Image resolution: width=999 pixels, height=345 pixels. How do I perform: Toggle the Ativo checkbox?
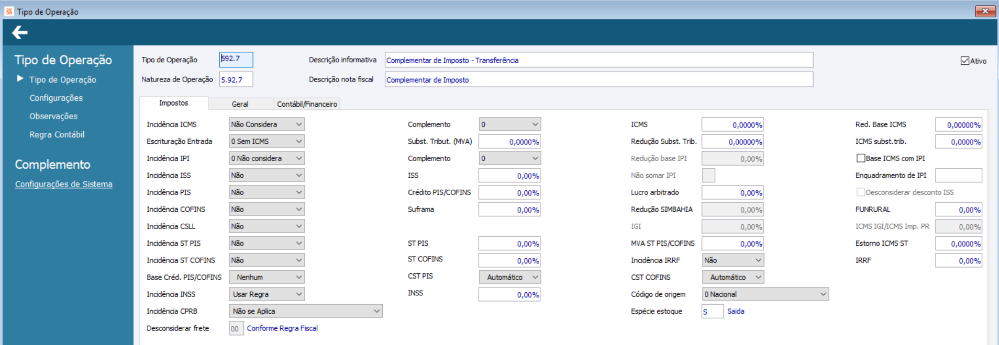pos(964,61)
